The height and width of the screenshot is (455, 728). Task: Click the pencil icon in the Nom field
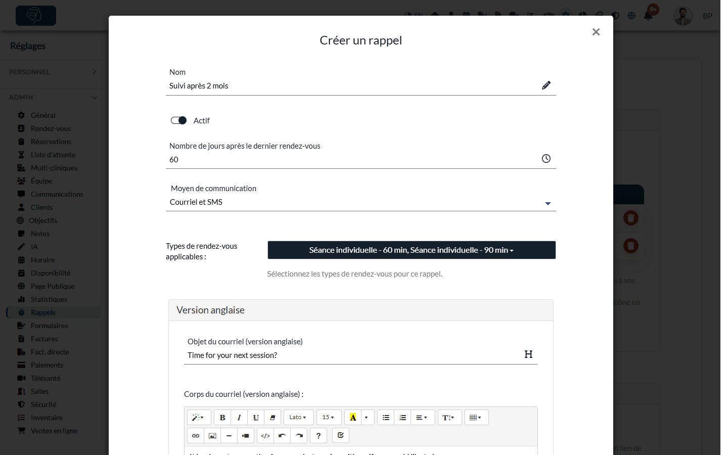pos(546,85)
